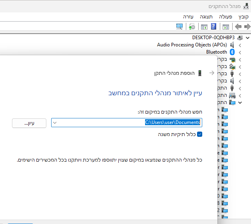The height and width of the screenshot is (224, 251).
Task: Open the עזרה (Help) menu
Action: tap(188, 17)
